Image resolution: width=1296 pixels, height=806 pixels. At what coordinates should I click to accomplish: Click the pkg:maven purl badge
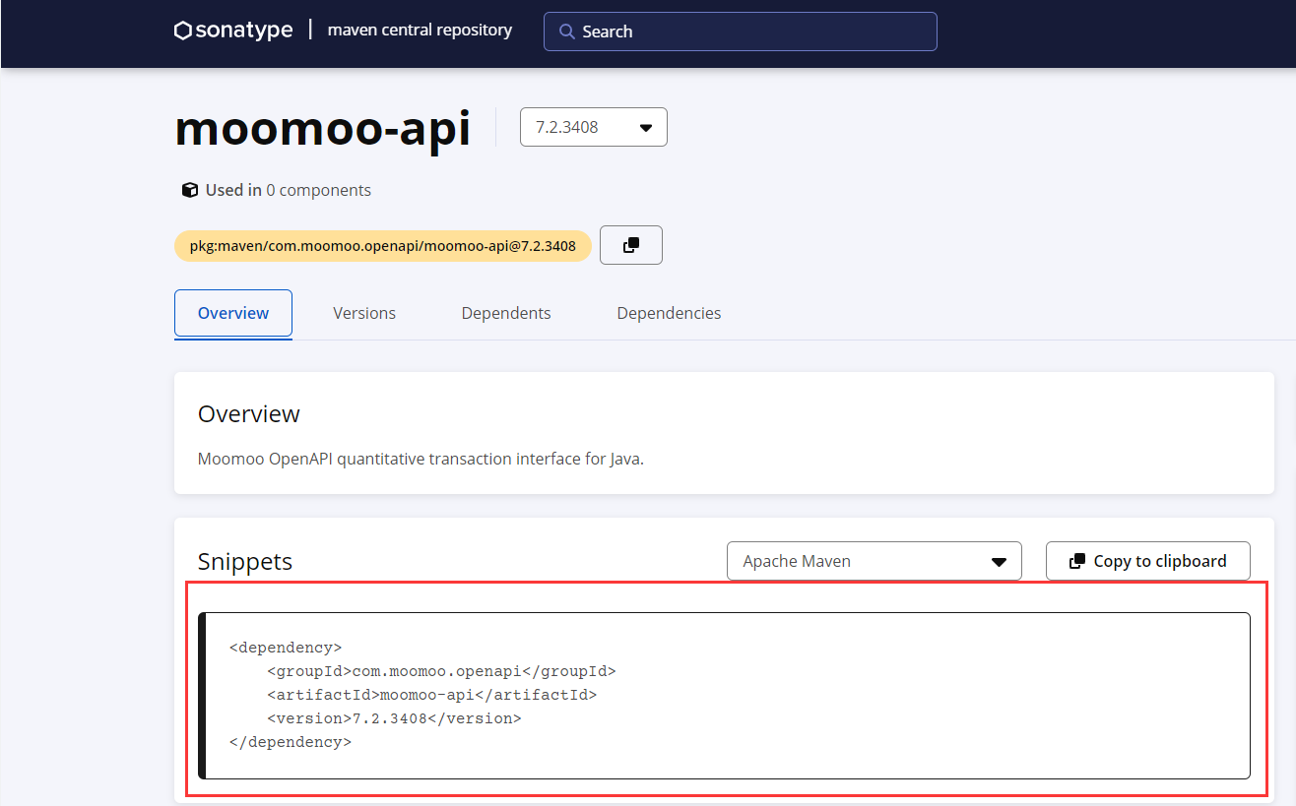pos(382,246)
